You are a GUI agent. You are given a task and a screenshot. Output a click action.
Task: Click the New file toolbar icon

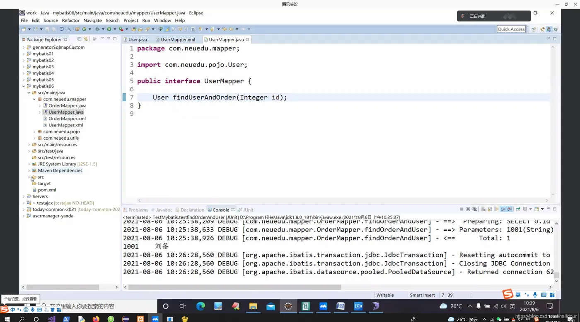[24, 29]
